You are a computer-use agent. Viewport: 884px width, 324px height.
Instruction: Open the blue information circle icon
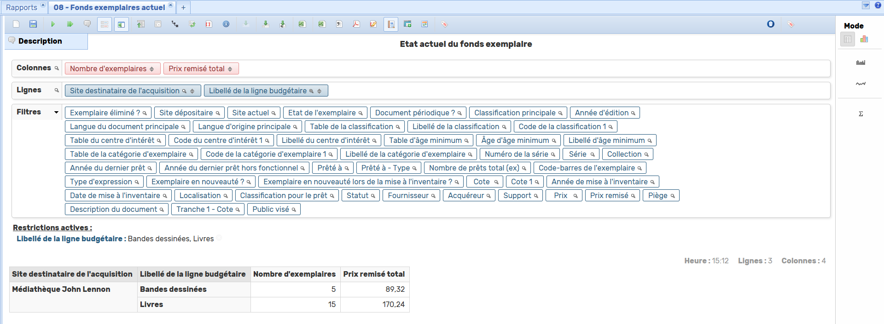point(226,24)
